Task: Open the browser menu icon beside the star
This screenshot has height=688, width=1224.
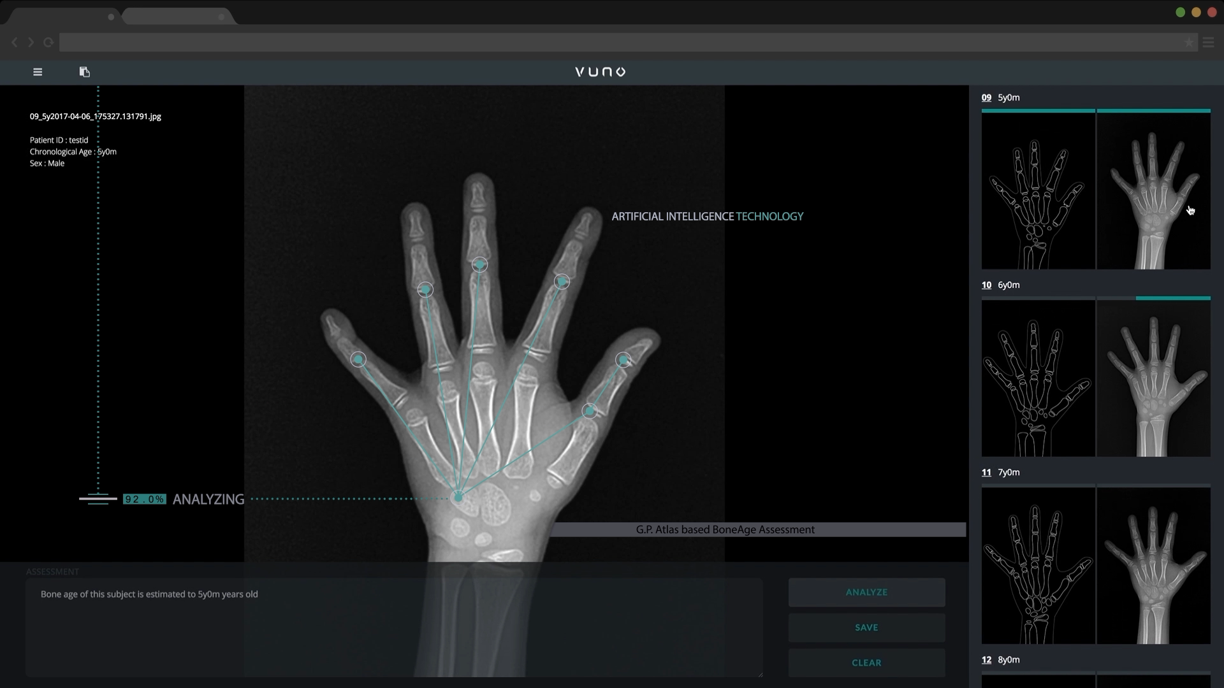Action: tap(1209, 43)
